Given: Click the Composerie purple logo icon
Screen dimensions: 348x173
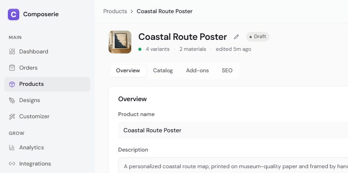Looking at the screenshot, I should (14, 14).
